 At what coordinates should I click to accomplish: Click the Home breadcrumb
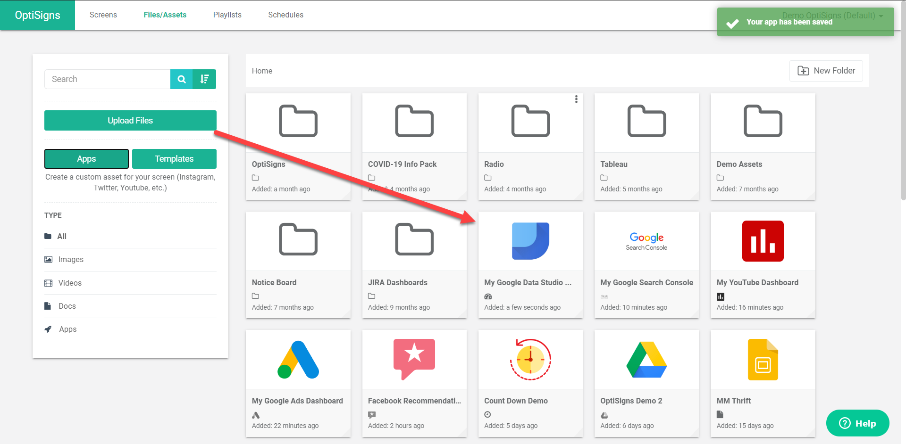[x=262, y=71]
